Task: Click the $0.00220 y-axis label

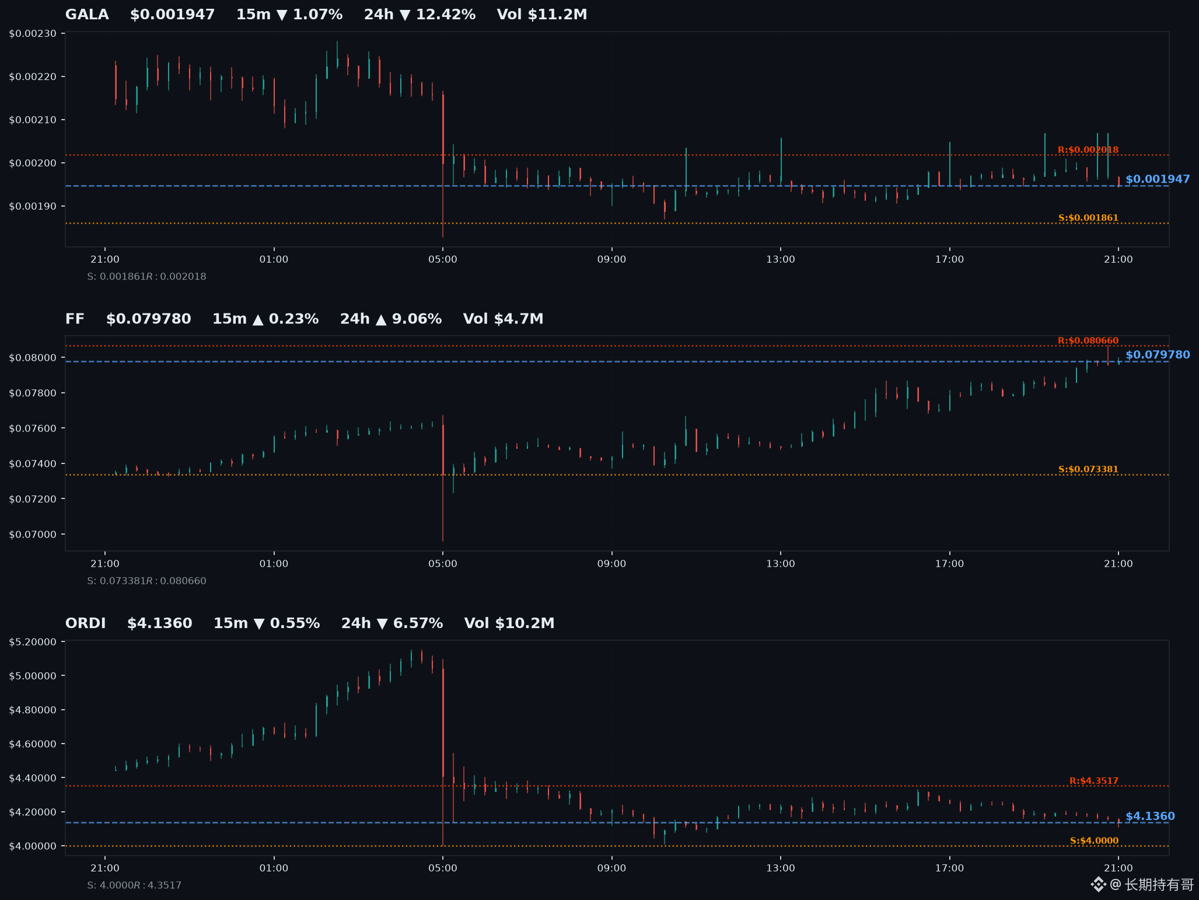Action: point(33,77)
